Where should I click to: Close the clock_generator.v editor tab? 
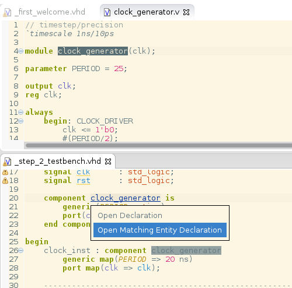coord(186,12)
